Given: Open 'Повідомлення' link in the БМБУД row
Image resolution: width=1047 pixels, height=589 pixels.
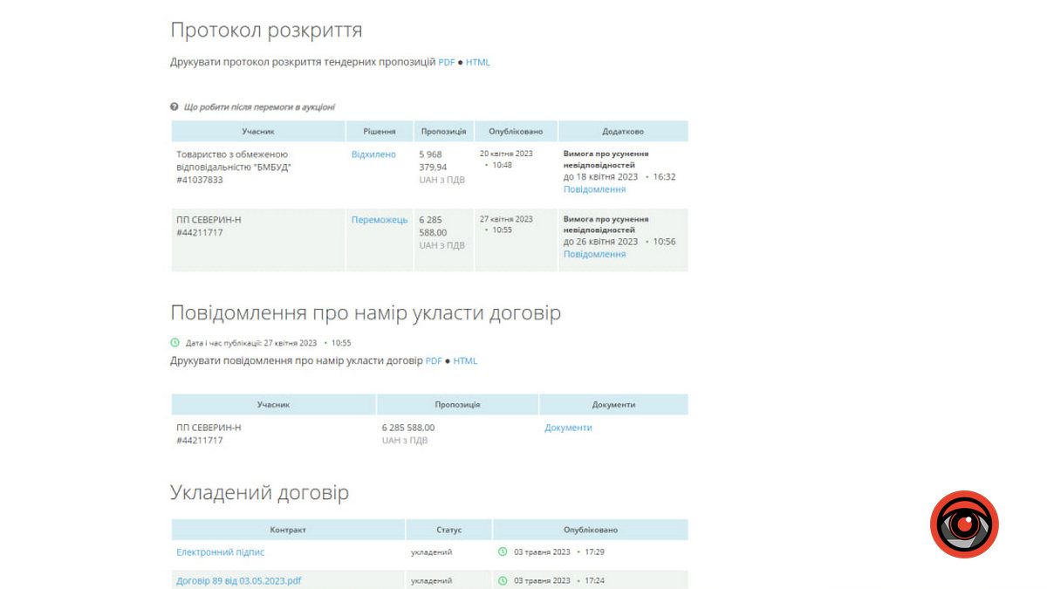Looking at the screenshot, I should [x=594, y=189].
